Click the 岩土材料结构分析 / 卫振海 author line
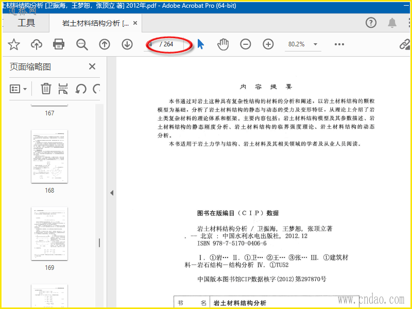Viewport: 412px width, 309px height. [x=265, y=228]
